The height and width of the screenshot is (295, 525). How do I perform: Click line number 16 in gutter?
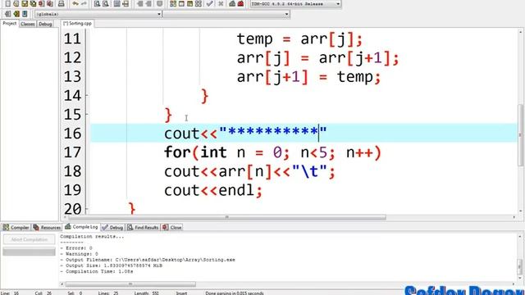(73, 134)
